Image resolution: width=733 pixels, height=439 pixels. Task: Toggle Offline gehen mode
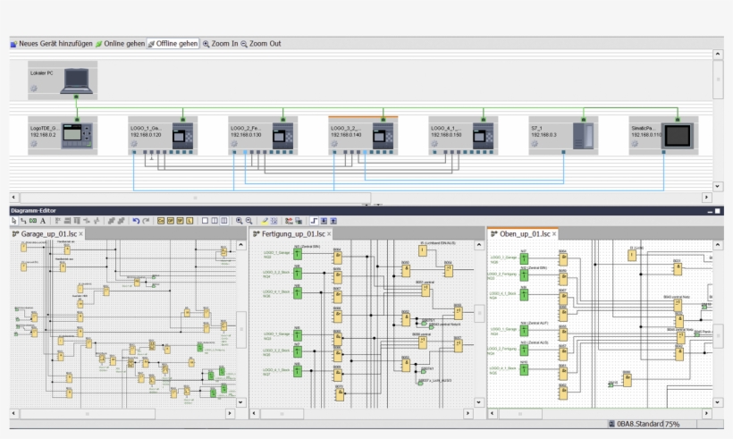tap(173, 43)
